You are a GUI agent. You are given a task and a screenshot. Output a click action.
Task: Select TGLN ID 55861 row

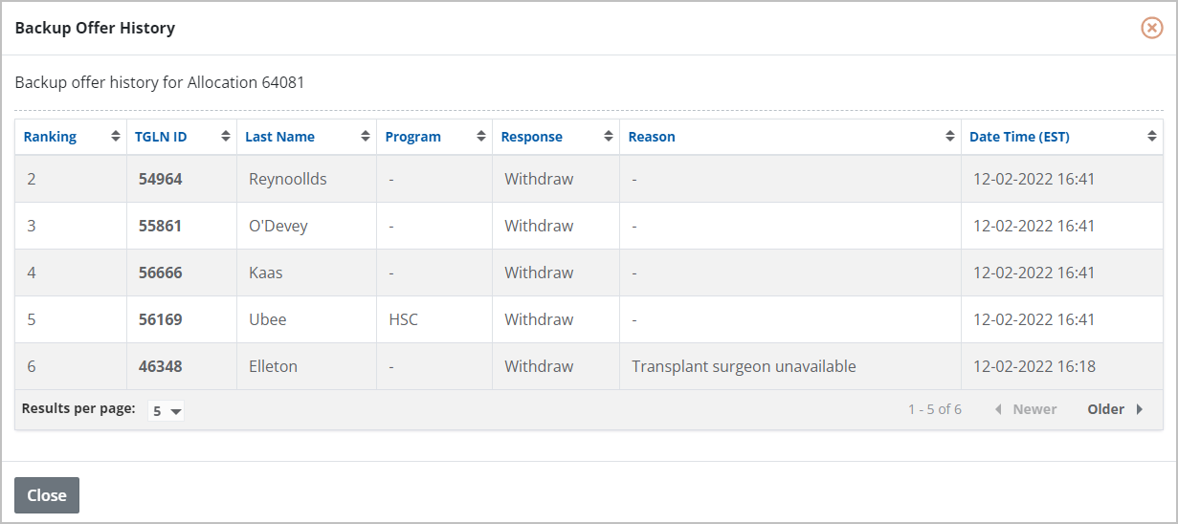[160, 226]
